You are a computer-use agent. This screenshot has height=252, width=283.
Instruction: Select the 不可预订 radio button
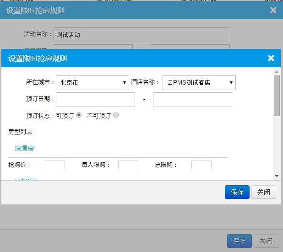coord(116,115)
